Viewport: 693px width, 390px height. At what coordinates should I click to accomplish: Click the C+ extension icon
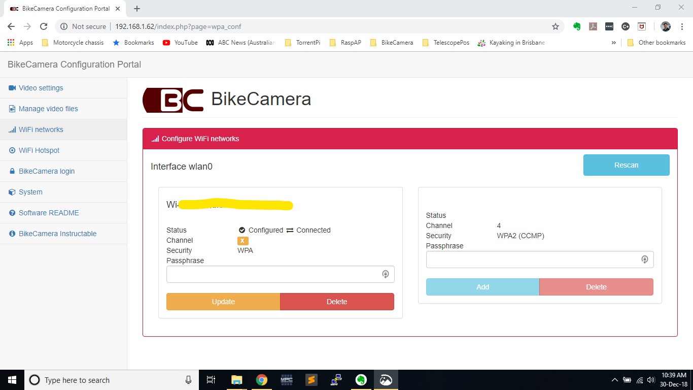click(626, 26)
